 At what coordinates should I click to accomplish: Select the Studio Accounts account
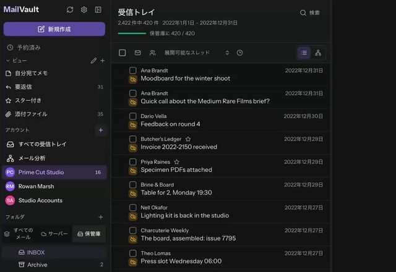click(x=54, y=200)
